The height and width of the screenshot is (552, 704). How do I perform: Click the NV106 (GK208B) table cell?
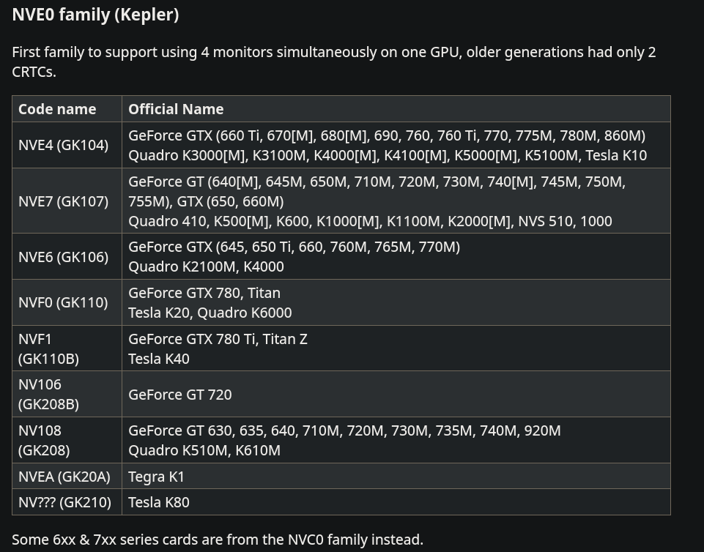tap(48, 394)
